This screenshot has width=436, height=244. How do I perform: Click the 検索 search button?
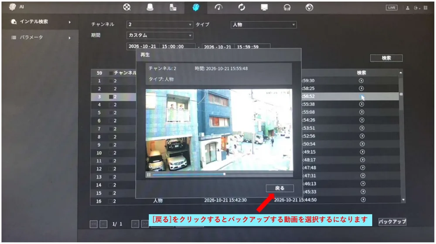386,58
